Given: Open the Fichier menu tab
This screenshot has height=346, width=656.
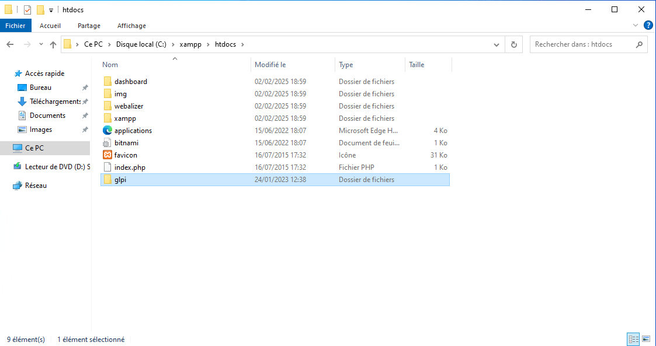Looking at the screenshot, I should (15, 26).
